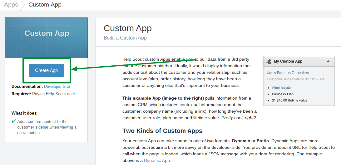Image resolution: width=341 pixels, height=165 pixels.
Task: Click 'Adds custom content to the customer sidebar' text
Action: tap(47, 127)
